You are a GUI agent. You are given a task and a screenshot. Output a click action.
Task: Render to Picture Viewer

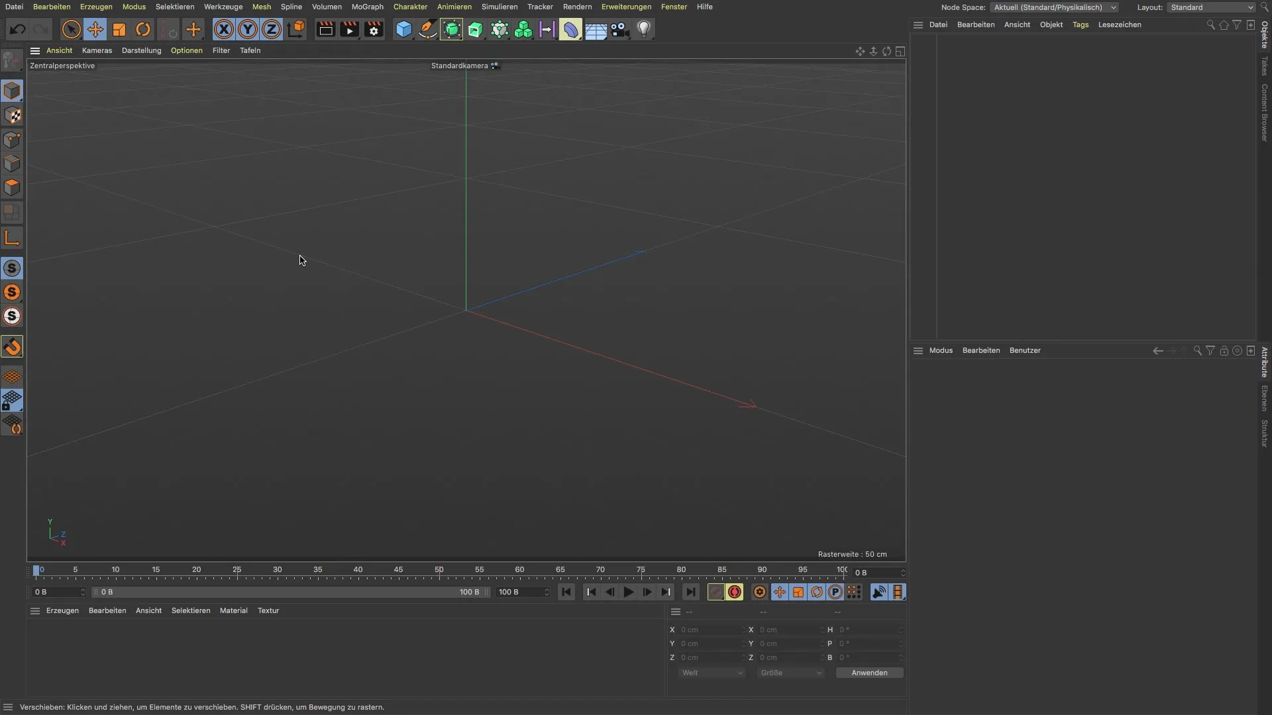349,30
